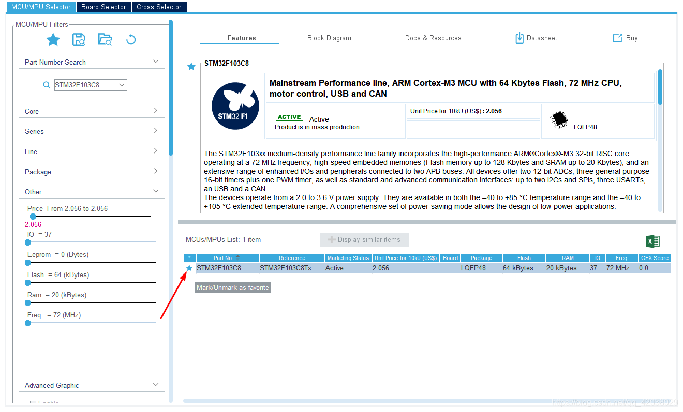Image resolution: width=683 pixels, height=412 pixels.
Task: Click the STM32 F1 butterfly logo
Action: click(235, 106)
